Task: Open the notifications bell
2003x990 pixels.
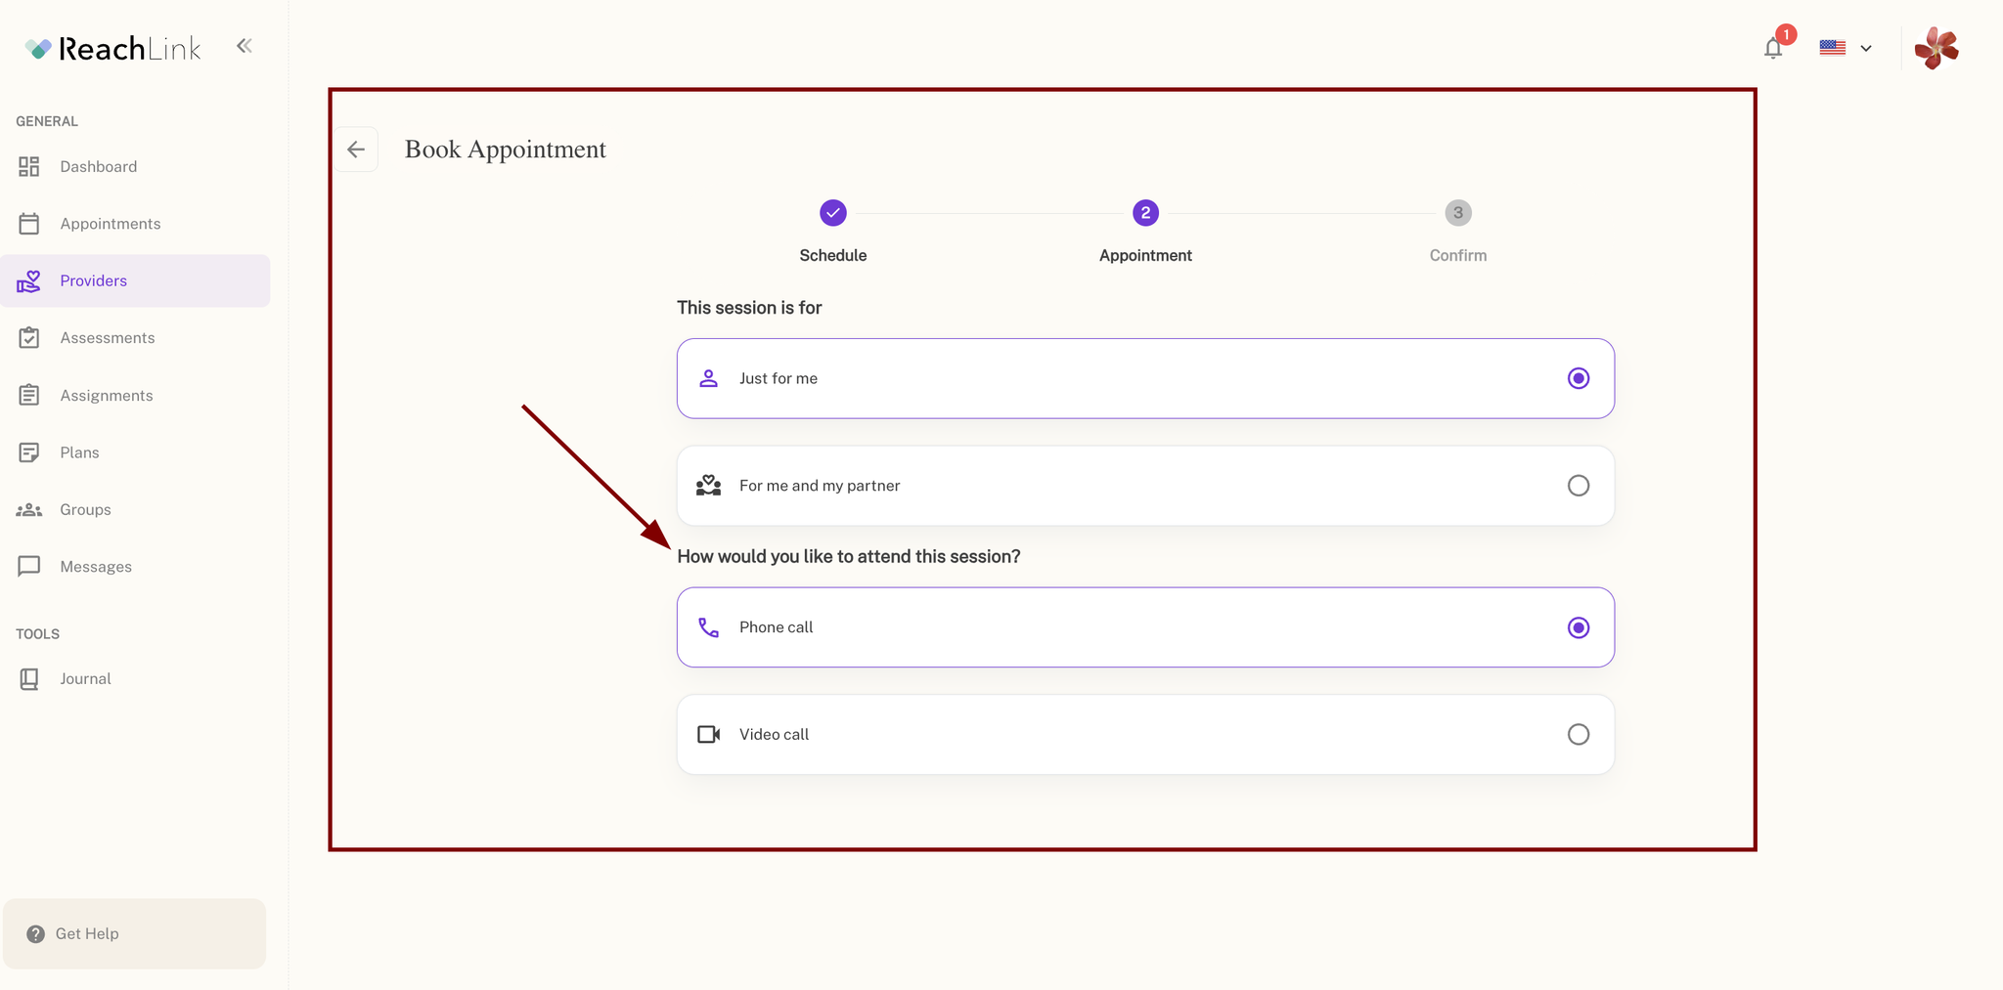Action: 1773,48
